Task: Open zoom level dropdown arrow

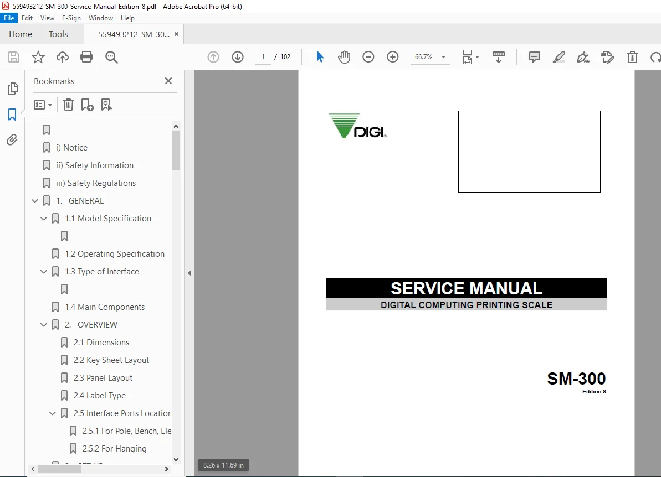Action: pyautogui.click(x=443, y=57)
